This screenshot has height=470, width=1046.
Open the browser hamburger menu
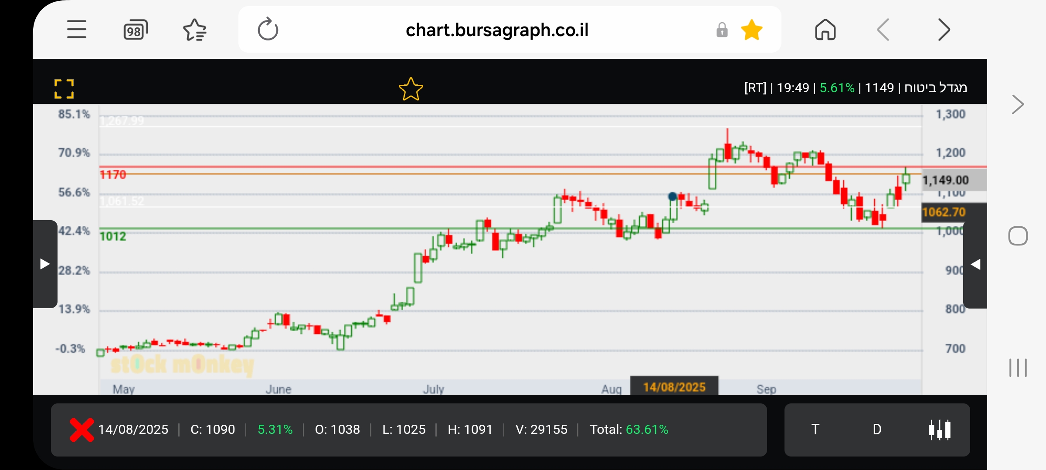pyautogui.click(x=77, y=30)
